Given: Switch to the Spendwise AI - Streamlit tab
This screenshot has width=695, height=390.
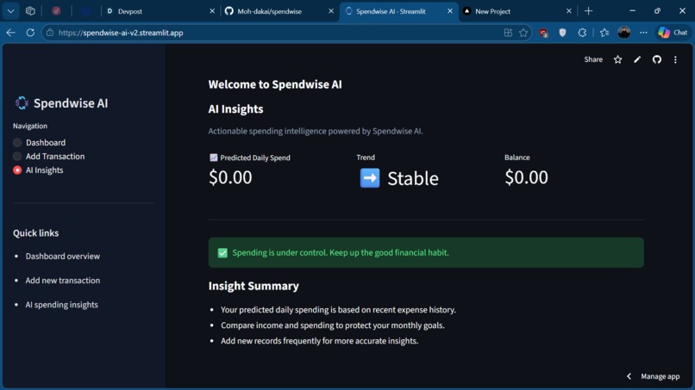Looking at the screenshot, I should 398,11.
